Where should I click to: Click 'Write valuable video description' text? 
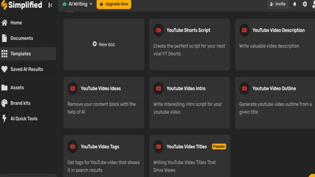click(x=269, y=46)
